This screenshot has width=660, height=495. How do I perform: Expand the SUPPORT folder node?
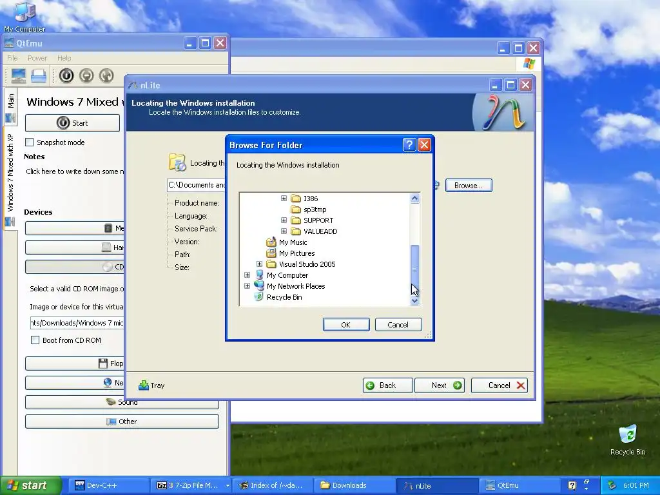point(284,220)
